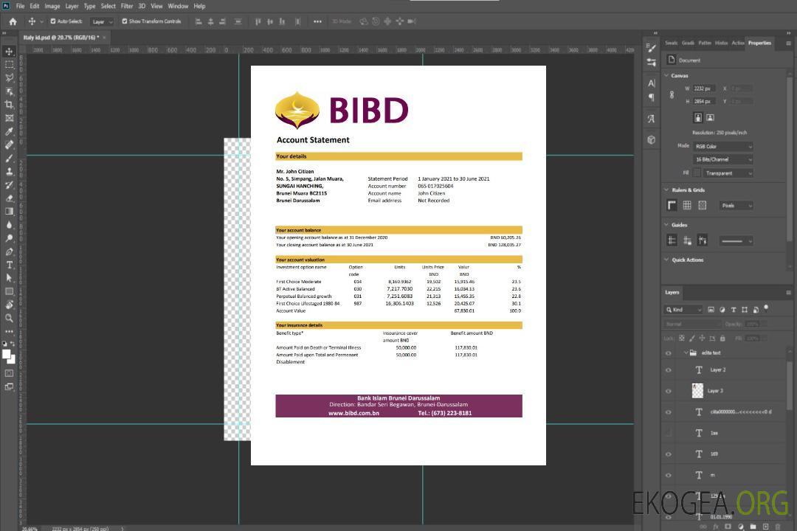The width and height of the screenshot is (797, 531).
Task: Toggle the layer filter on/off switch
Action: point(766,308)
